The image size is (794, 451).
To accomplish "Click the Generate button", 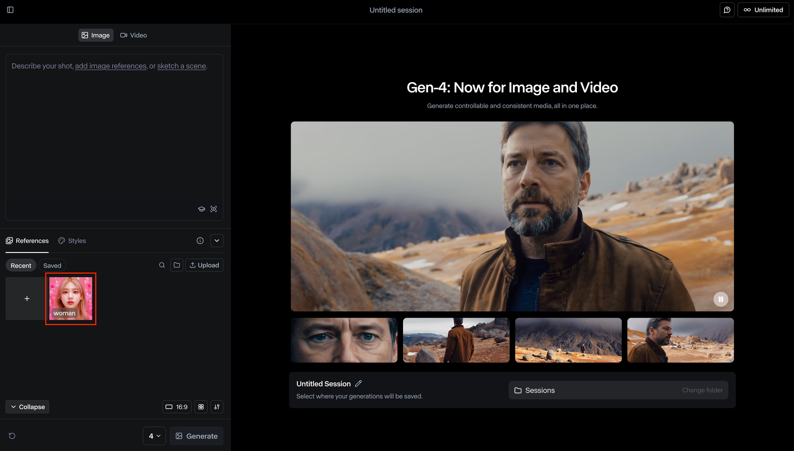I will pos(197,436).
